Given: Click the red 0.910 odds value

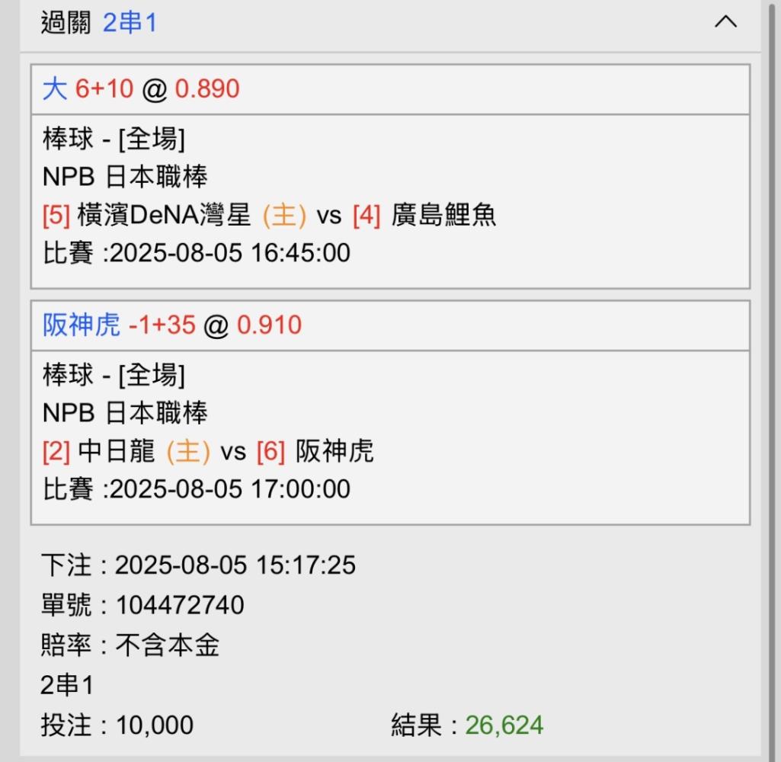Looking at the screenshot, I should coord(270,325).
